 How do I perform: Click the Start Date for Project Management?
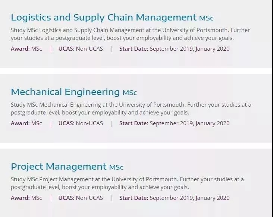174,198
